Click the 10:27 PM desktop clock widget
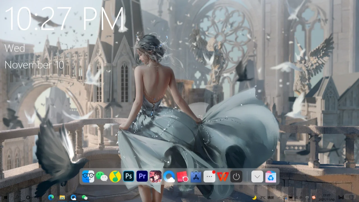This screenshot has width=359, height=202. (65, 18)
